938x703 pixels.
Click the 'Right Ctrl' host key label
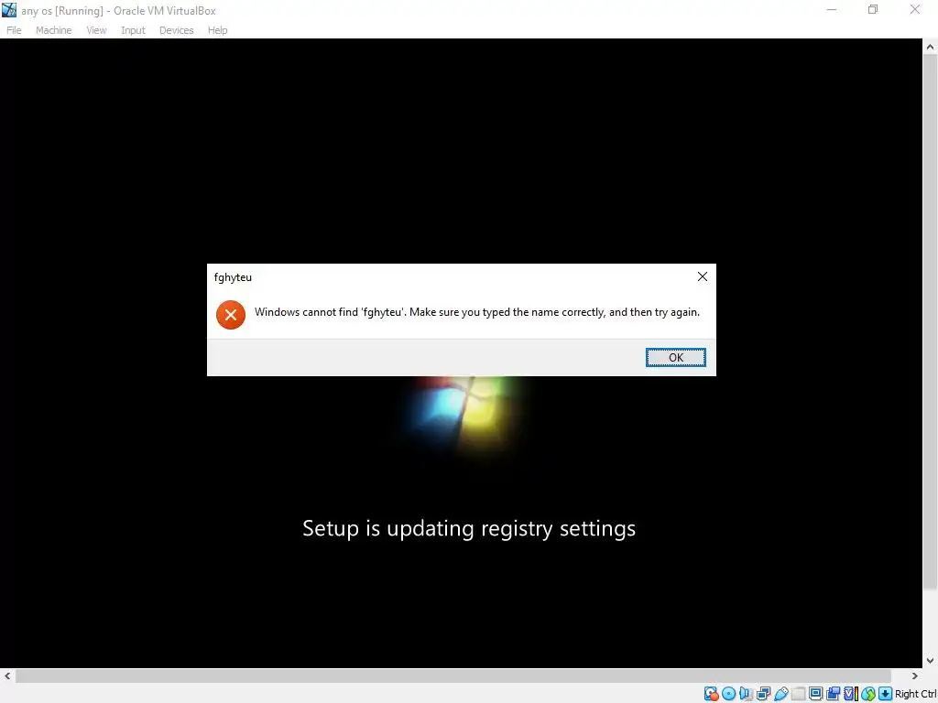(915, 694)
